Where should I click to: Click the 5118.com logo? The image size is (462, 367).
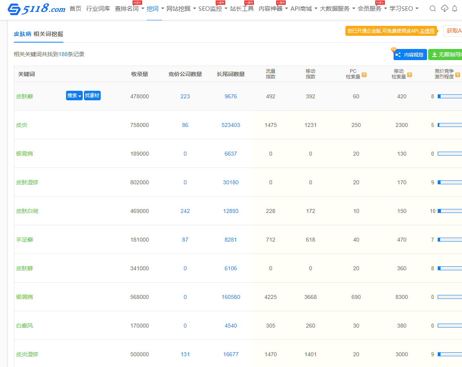pyautogui.click(x=36, y=9)
